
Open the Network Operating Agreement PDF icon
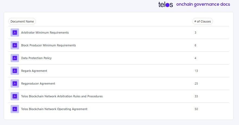coord(15,109)
